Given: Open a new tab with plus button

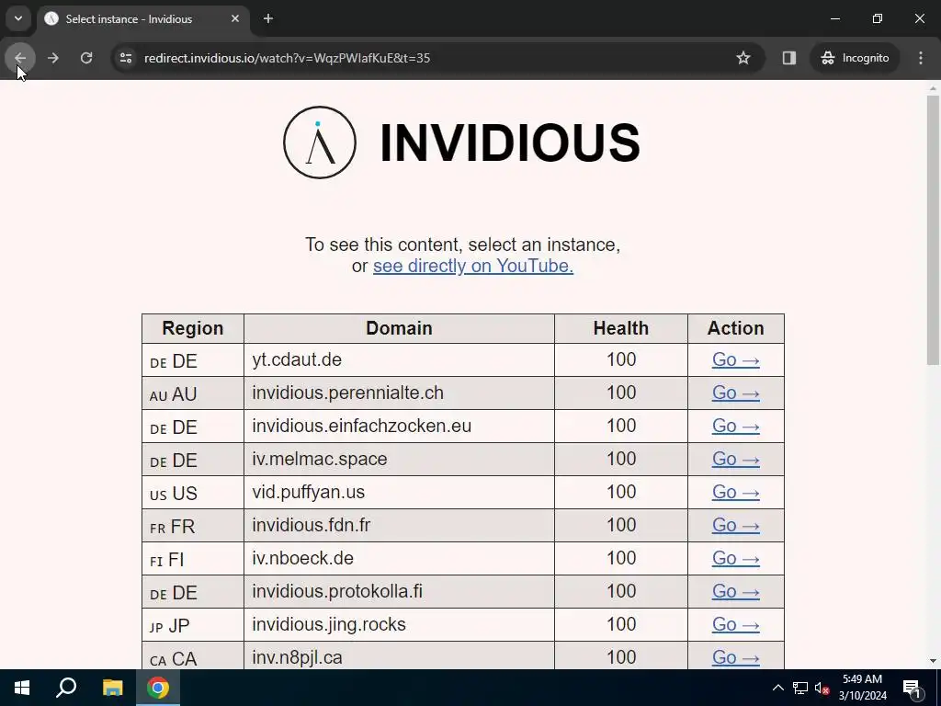Looking at the screenshot, I should (x=268, y=18).
